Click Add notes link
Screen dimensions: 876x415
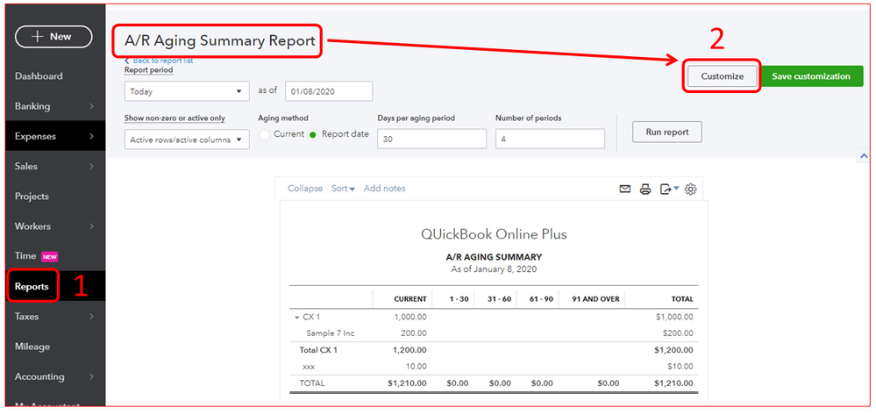(x=384, y=189)
